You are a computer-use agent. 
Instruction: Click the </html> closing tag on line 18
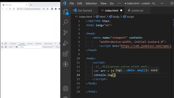[x=91, y=92]
